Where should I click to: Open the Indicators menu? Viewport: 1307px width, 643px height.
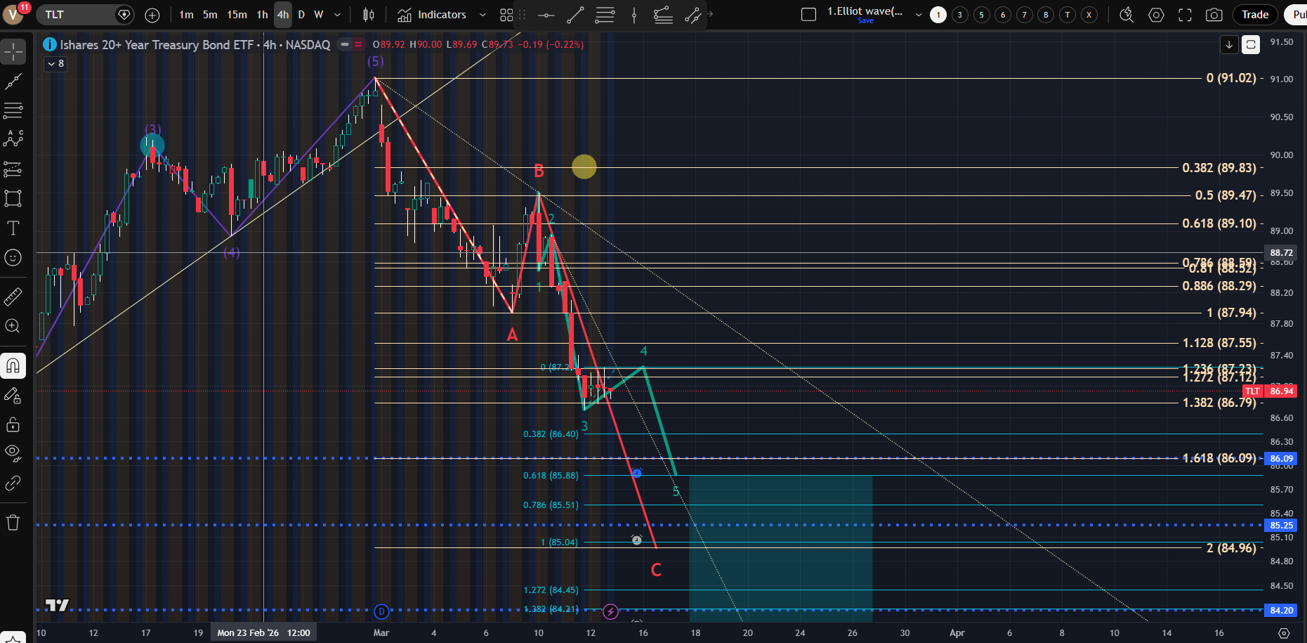point(432,15)
